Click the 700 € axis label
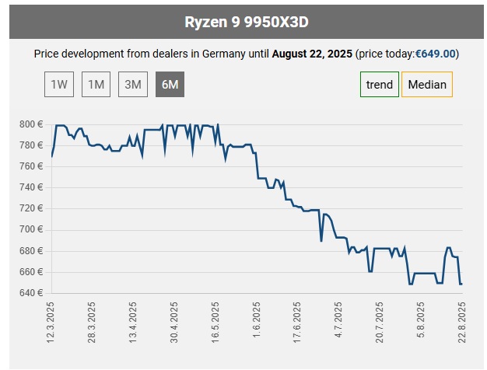The height and width of the screenshot is (370, 487). 31,229
